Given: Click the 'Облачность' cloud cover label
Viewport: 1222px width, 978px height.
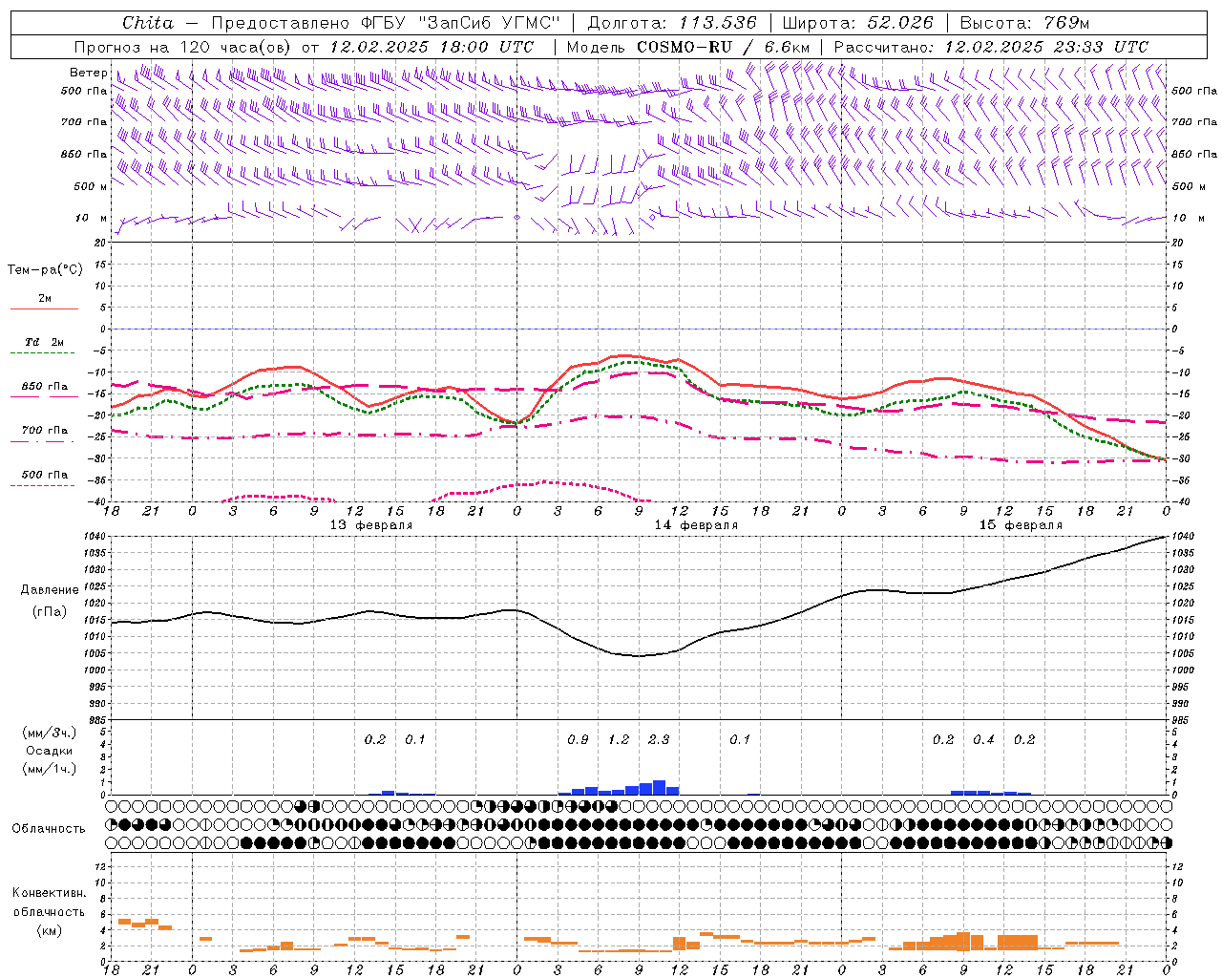Looking at the screenshot, I should pos(49,829).
